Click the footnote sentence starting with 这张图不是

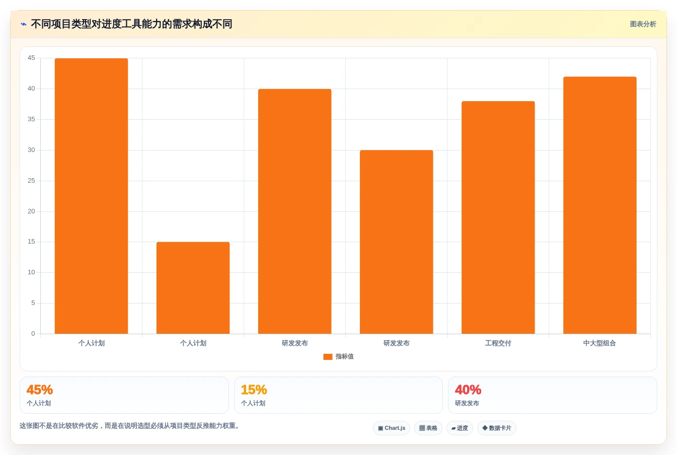131,426
